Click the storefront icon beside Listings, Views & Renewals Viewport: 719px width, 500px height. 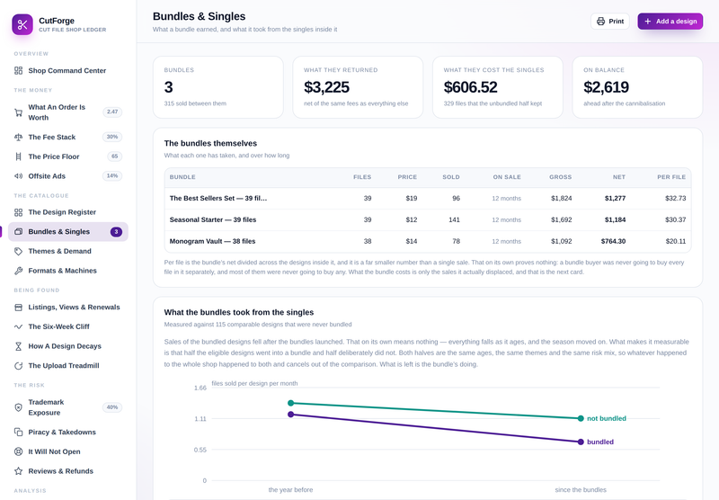point(18,308)
